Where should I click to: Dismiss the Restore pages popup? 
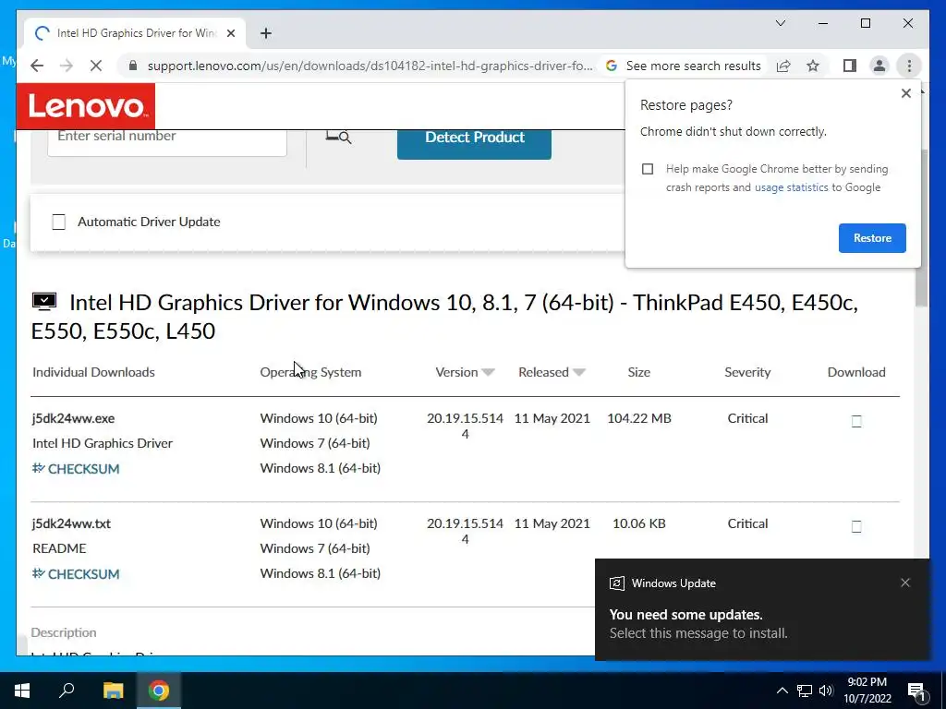pos(905,93)
